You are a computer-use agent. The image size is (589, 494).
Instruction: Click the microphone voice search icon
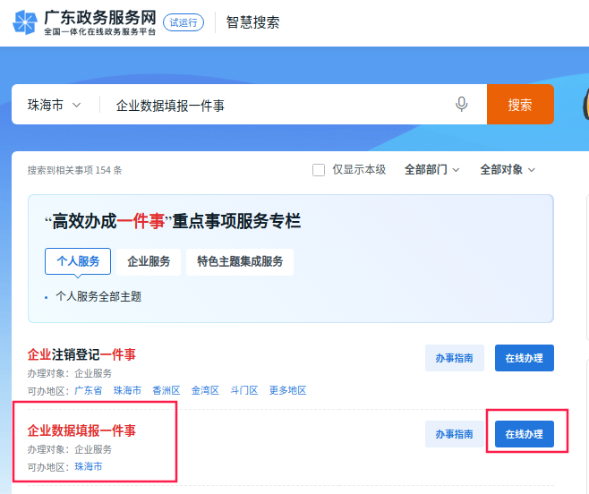click(462, 105)
